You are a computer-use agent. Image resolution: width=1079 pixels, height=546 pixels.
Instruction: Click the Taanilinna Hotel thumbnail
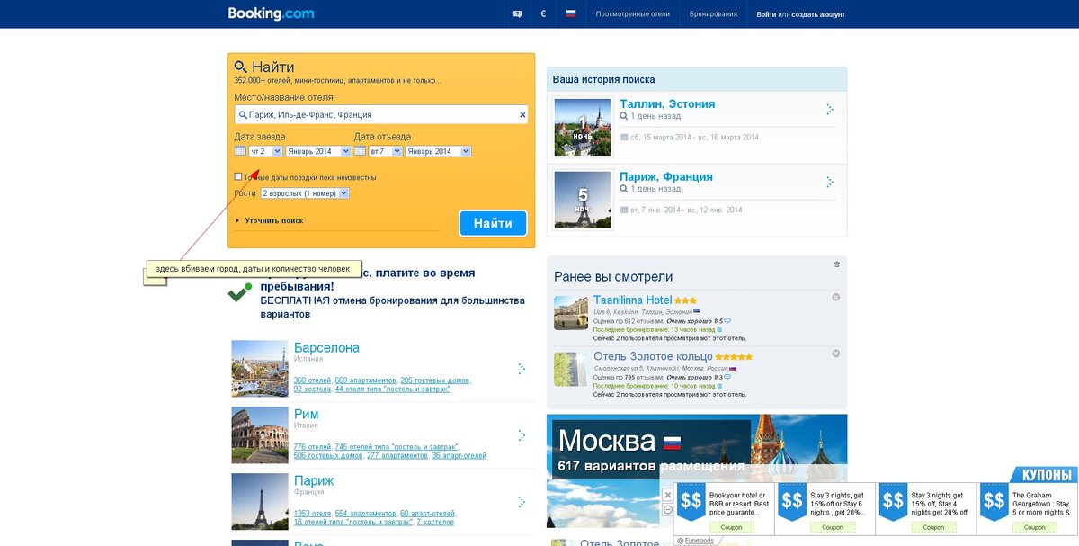click(x=571, y=313)
